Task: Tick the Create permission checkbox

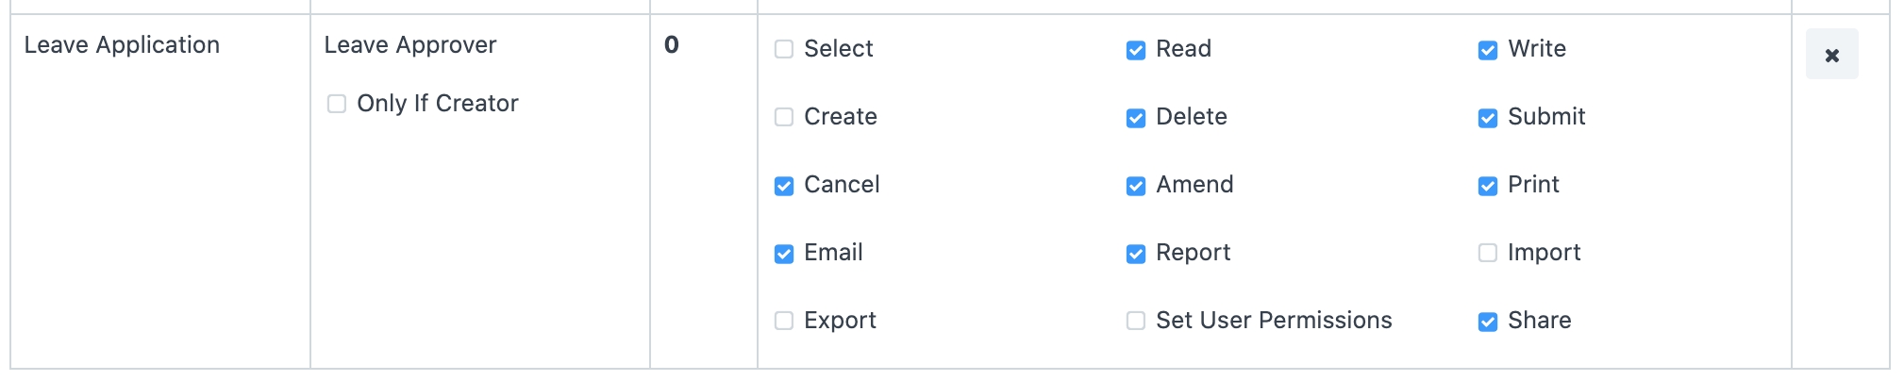Action: click(x=784, y=117)
